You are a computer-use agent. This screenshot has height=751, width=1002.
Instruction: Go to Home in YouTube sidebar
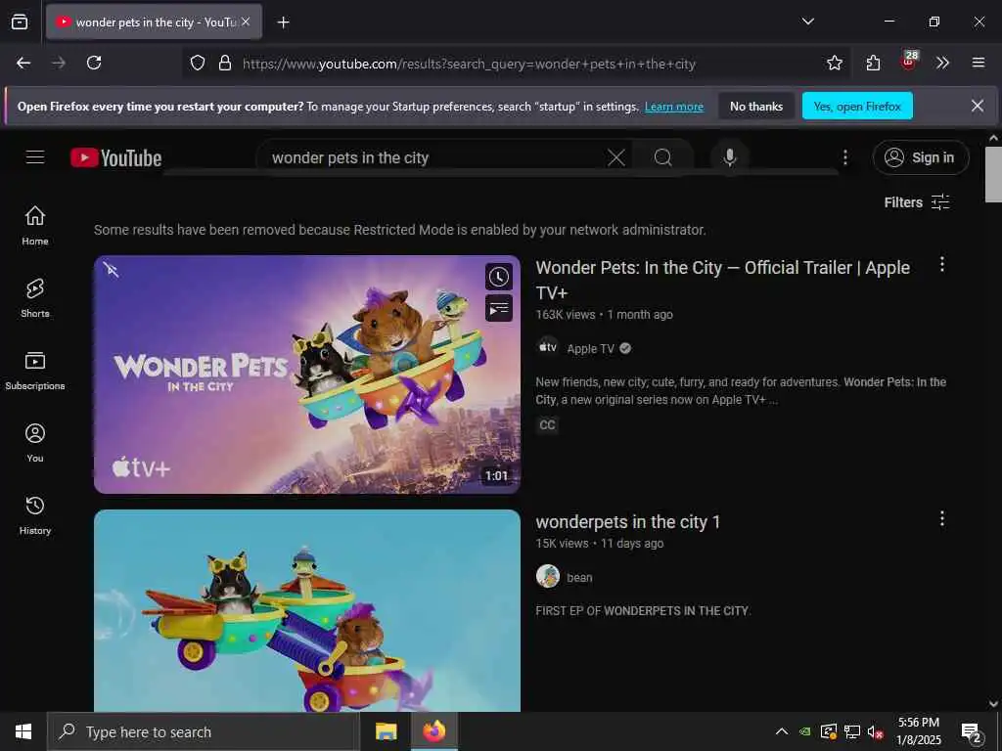point(35,226)
